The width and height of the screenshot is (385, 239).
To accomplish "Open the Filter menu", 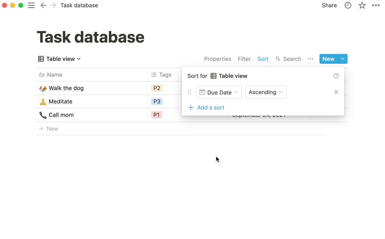I will point(244,59).
